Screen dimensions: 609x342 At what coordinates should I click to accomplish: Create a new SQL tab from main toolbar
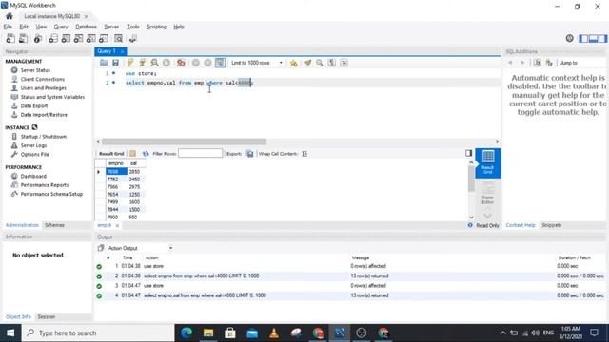pos(10,38)
